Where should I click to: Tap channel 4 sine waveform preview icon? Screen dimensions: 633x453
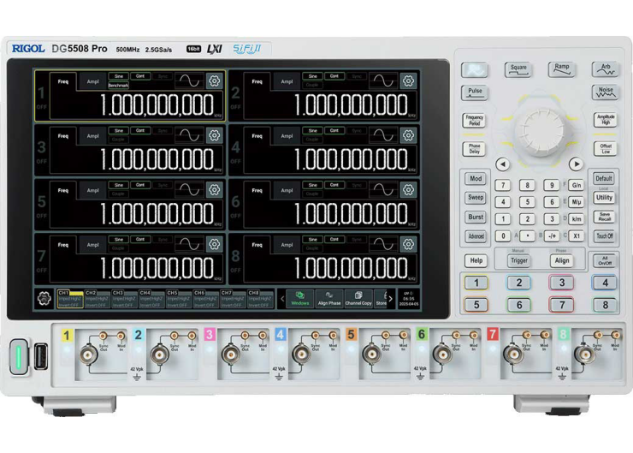383,135
